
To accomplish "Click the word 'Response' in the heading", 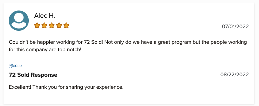I will coord(44,75).
